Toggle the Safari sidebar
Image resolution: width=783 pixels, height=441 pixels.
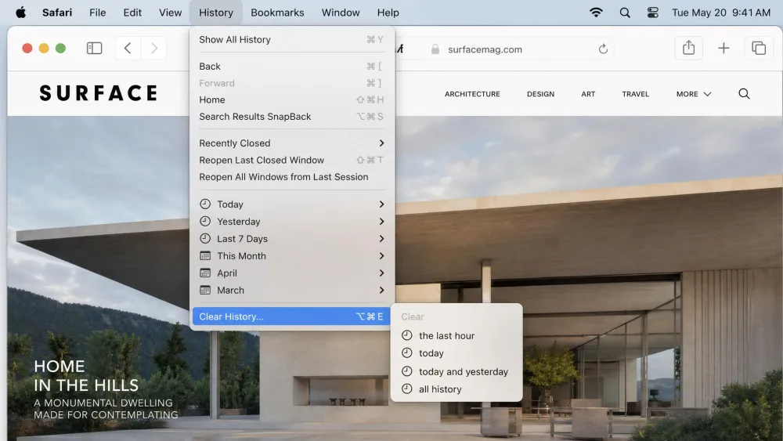pos(95,48)
